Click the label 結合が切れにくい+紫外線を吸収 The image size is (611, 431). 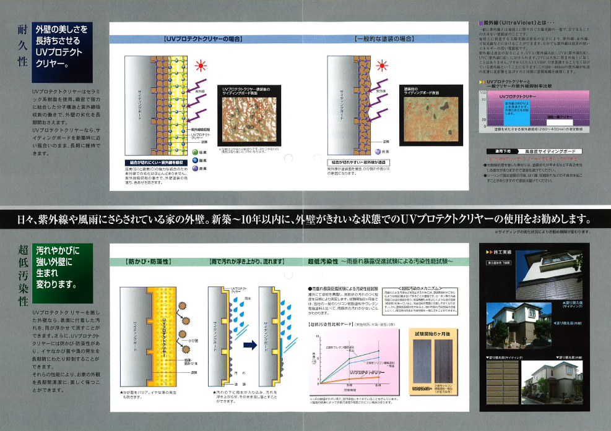tap(156, 163)
